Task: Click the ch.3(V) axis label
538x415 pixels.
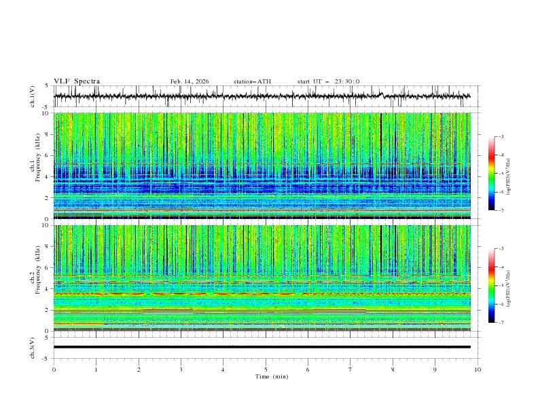Action: (33, 347)
